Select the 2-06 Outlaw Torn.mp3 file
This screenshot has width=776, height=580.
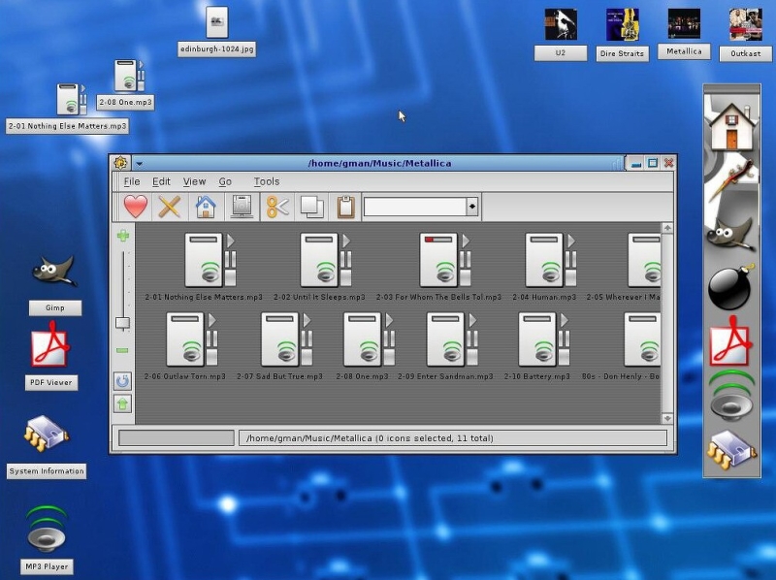click(x=185, y=346)
